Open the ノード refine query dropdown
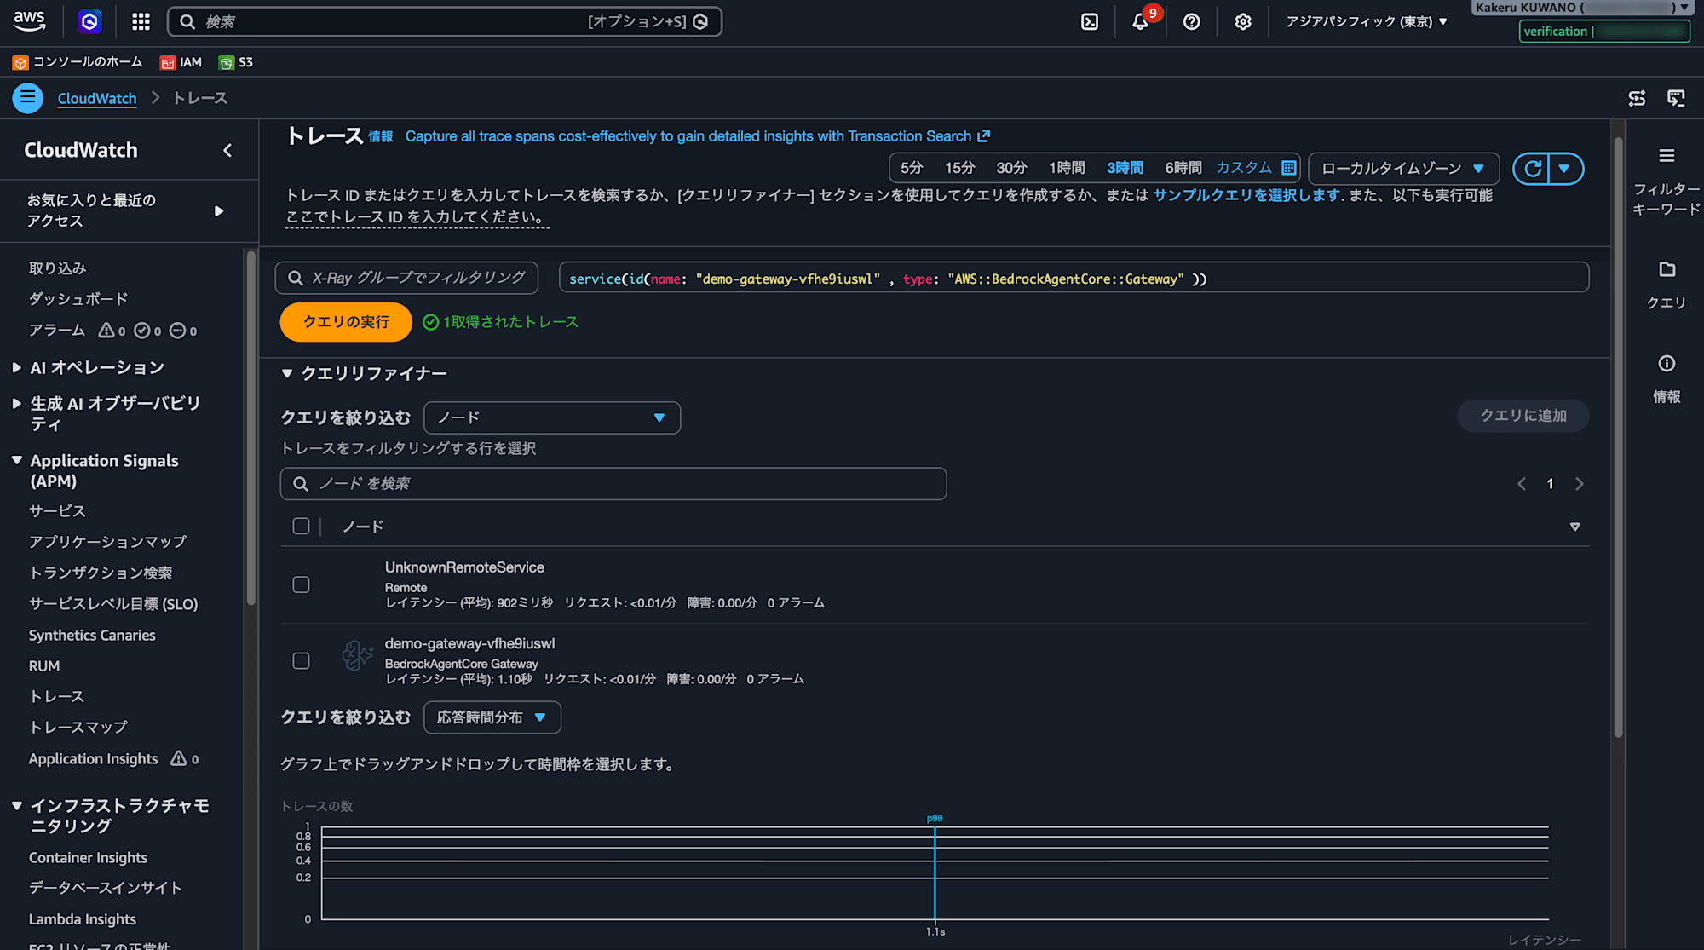The width and height of the screenshot is (1704, 950). [552, 417]
